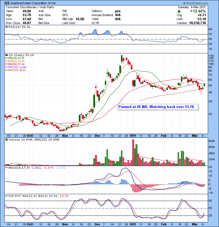Click the Annual Dividend N/A value
The height and width of the screenshot is (227, 219).
tap(118, 15)
